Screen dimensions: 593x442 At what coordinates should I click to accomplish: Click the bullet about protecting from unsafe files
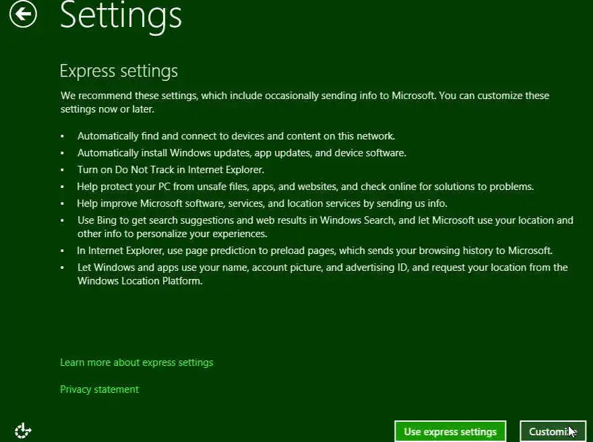[x=305, y=187]
